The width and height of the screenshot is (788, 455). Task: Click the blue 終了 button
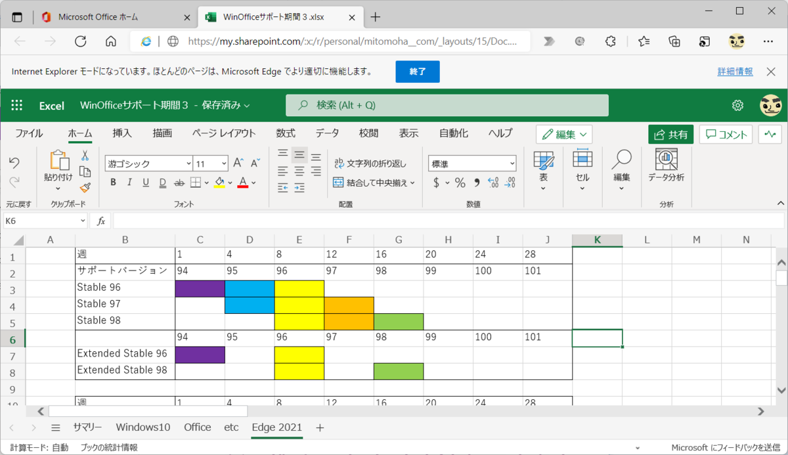(418, 72)
